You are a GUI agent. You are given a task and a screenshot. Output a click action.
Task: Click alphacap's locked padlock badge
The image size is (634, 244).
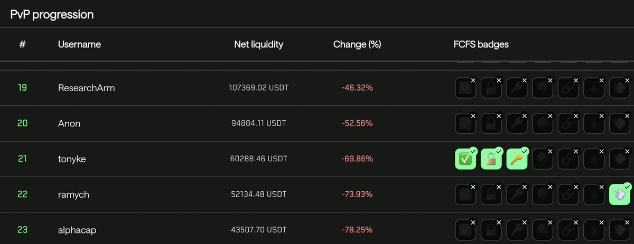pos(491,230)
